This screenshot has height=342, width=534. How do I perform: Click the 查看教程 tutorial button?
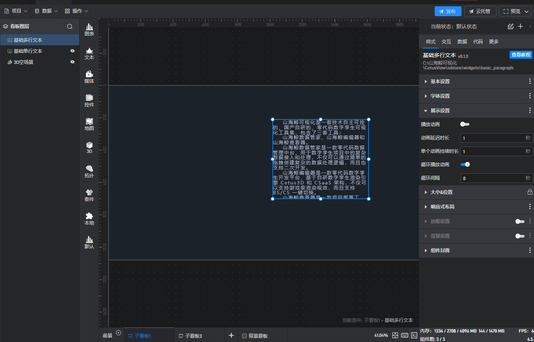(521, 55)
